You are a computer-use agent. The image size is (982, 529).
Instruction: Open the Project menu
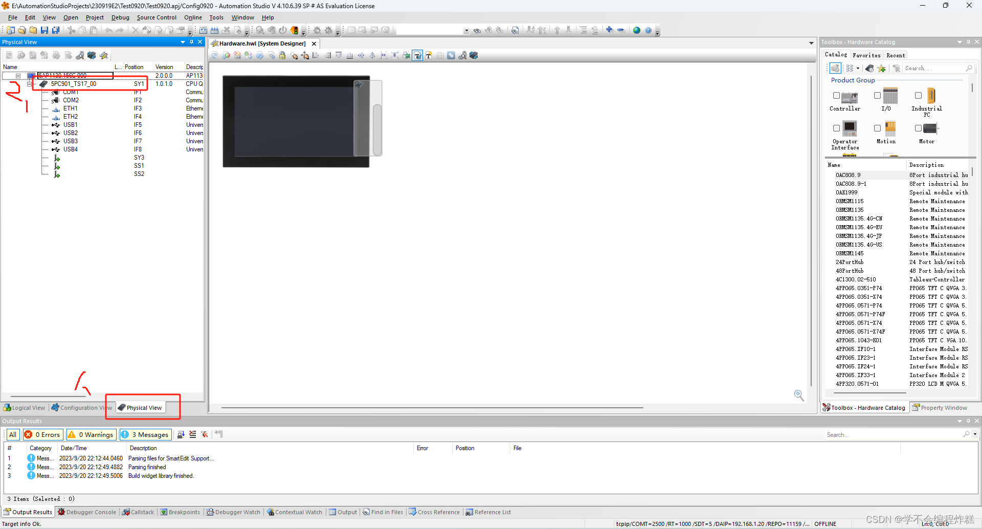[95, 17]
